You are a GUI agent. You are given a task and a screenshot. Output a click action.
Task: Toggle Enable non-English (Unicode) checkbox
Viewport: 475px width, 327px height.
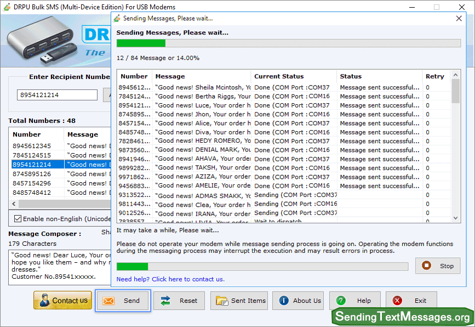pyautogui.click(x=18, y=219)
